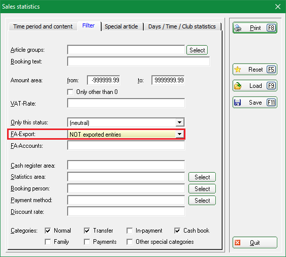Switch to Time period and content tab
Viewport: 286px width, 257px height.
click(43, 26)
